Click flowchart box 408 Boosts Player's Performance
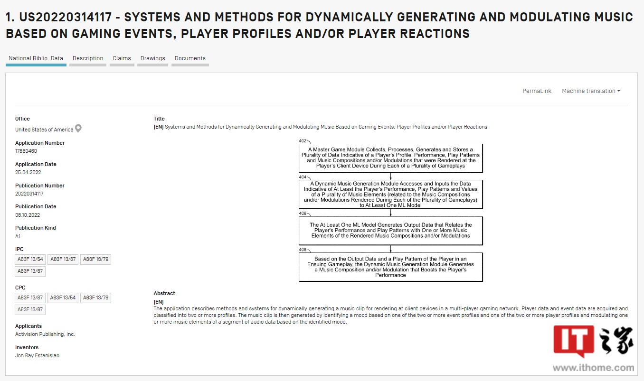The image size is (644, 381). (x=390, y=267)
